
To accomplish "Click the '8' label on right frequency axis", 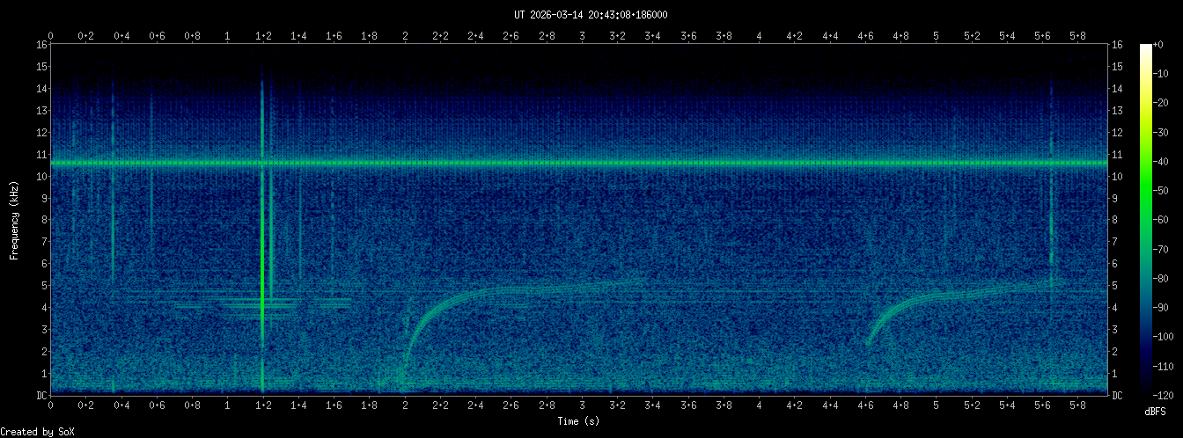I will tap(1116, 220).
